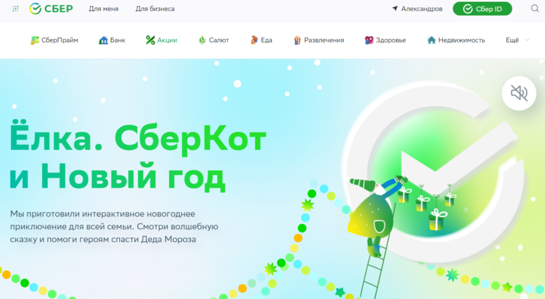This screenshot has height=299, width=545.
Task: Click the Банк building icon
Action: (x=103, y=40)
